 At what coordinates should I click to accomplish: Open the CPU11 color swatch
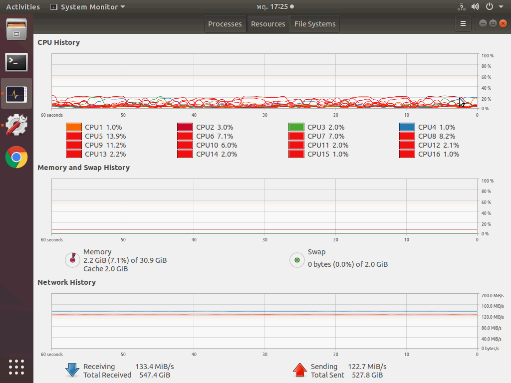(x=296, y=145)
